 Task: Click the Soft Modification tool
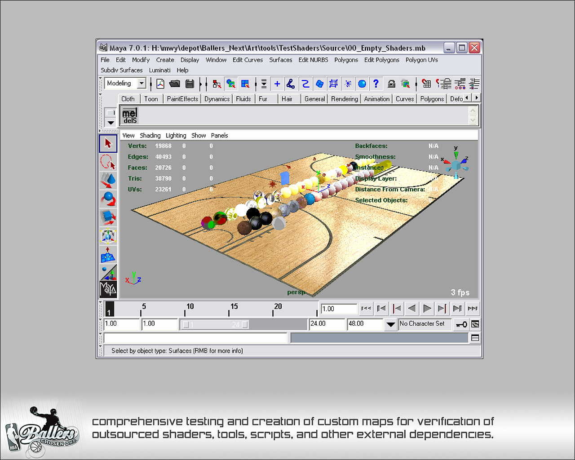[x=108, y=254]
